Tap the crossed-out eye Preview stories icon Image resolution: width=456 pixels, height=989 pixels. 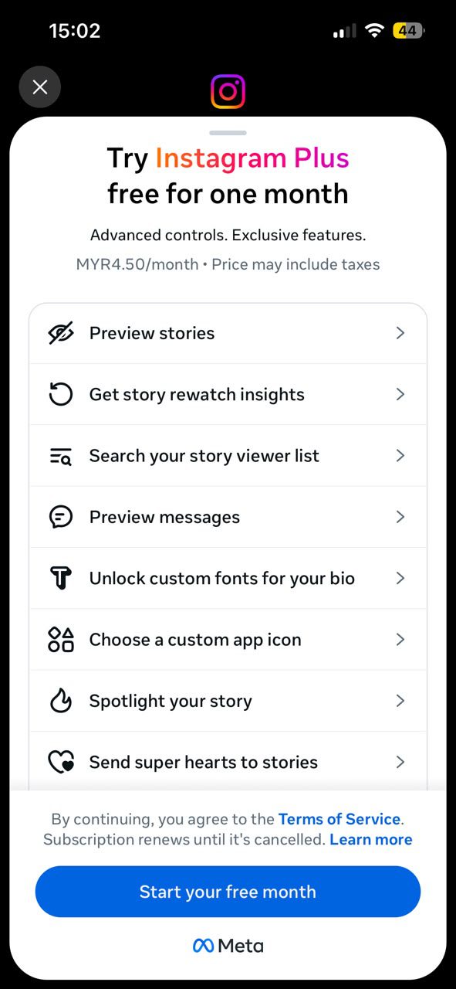click(60, 333)
